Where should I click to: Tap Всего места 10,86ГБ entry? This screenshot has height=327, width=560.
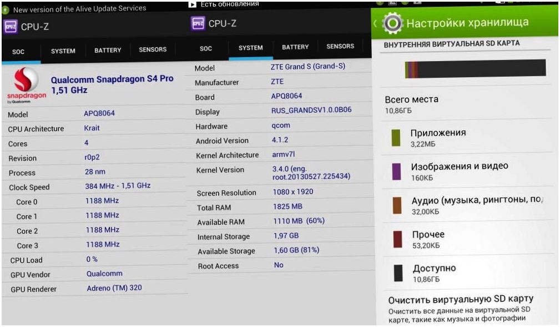466,104
